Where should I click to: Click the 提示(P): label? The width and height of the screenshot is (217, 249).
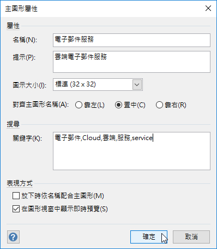(x=24, y=57)
